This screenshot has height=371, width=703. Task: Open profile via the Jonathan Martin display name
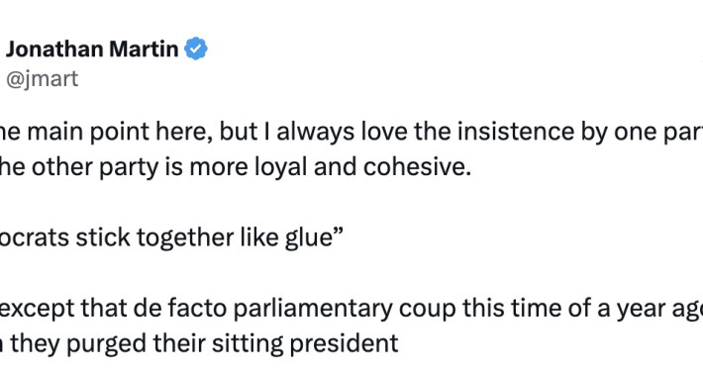pyautogui.click(x=92, y=48)
